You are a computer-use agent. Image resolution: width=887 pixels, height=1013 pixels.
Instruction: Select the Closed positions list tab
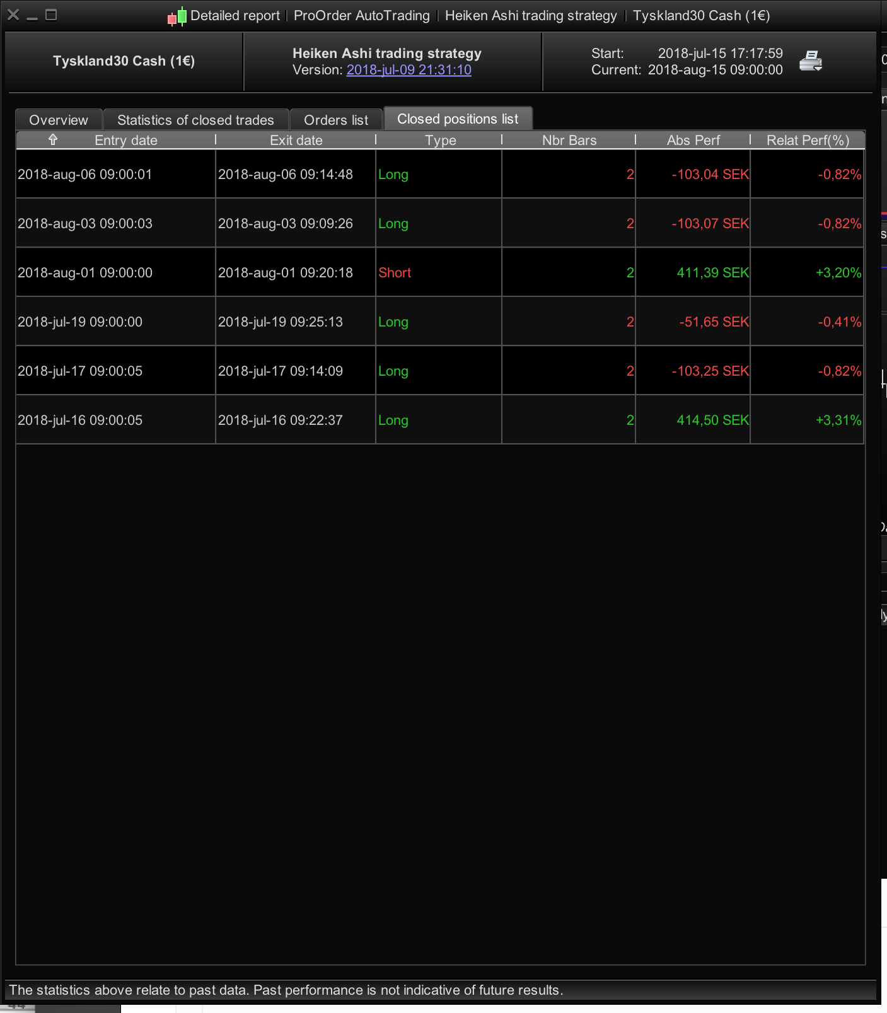pyautogui.click(x=458, y=119)
